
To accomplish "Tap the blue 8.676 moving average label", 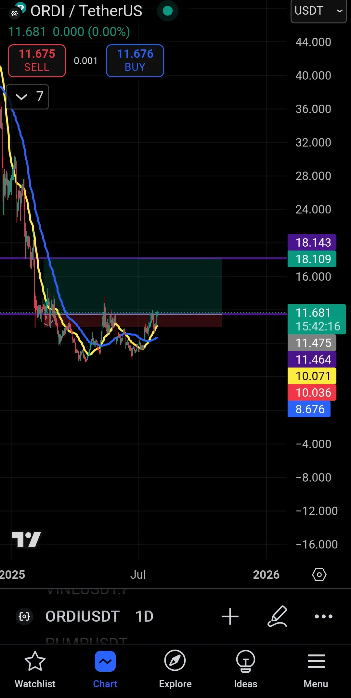I will [309, 409].
